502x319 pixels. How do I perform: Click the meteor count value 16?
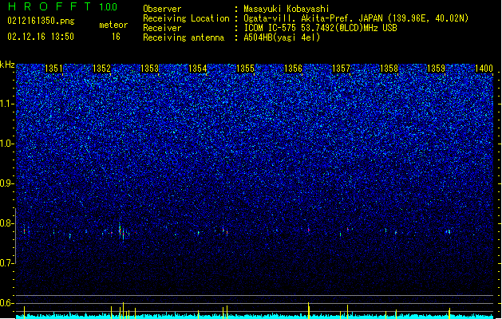(x=116, y=37)
